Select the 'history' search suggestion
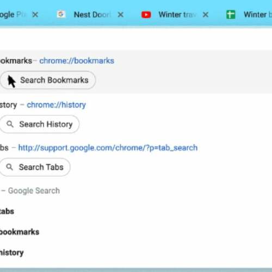Viewport: 272px width, 272px height. [x=136, y=252]
